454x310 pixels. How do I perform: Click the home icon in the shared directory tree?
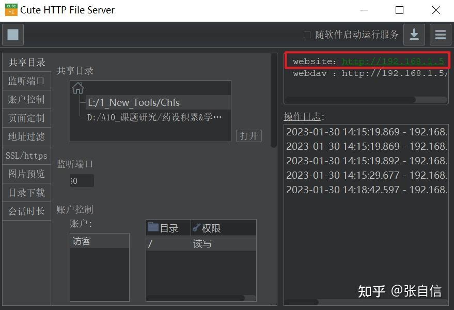[x=78, y=88]
